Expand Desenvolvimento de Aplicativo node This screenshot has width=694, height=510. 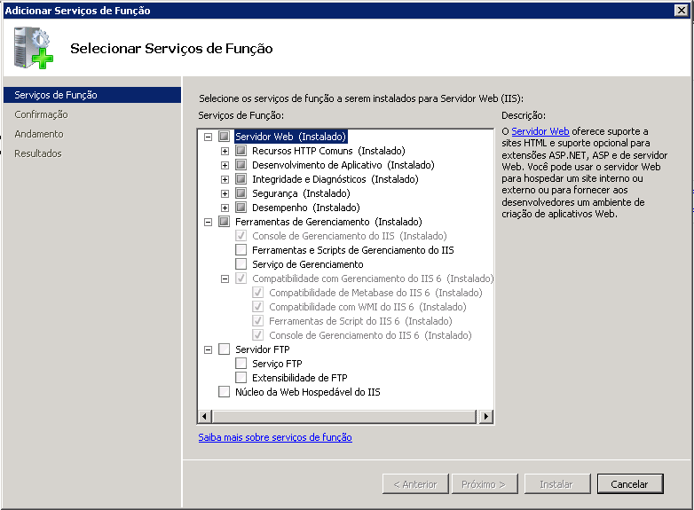[x=225, y=165]
